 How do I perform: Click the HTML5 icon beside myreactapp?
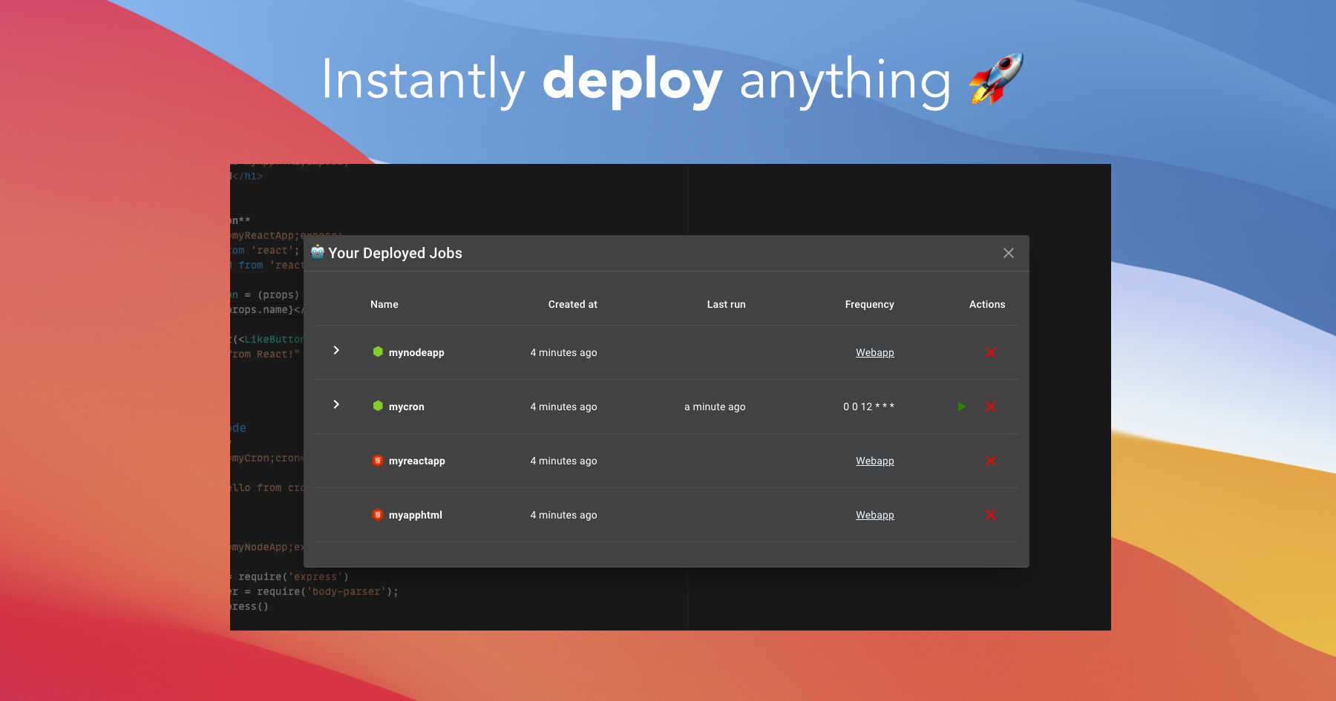click(378, 460)
